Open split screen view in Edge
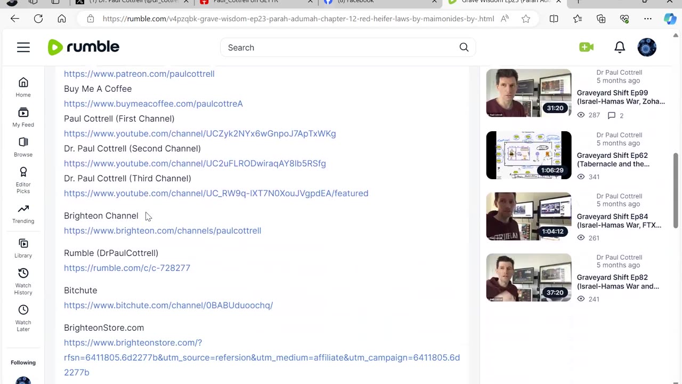Image resolution: width=682 pixels, height=384 pixels. (x=554, y=19)
